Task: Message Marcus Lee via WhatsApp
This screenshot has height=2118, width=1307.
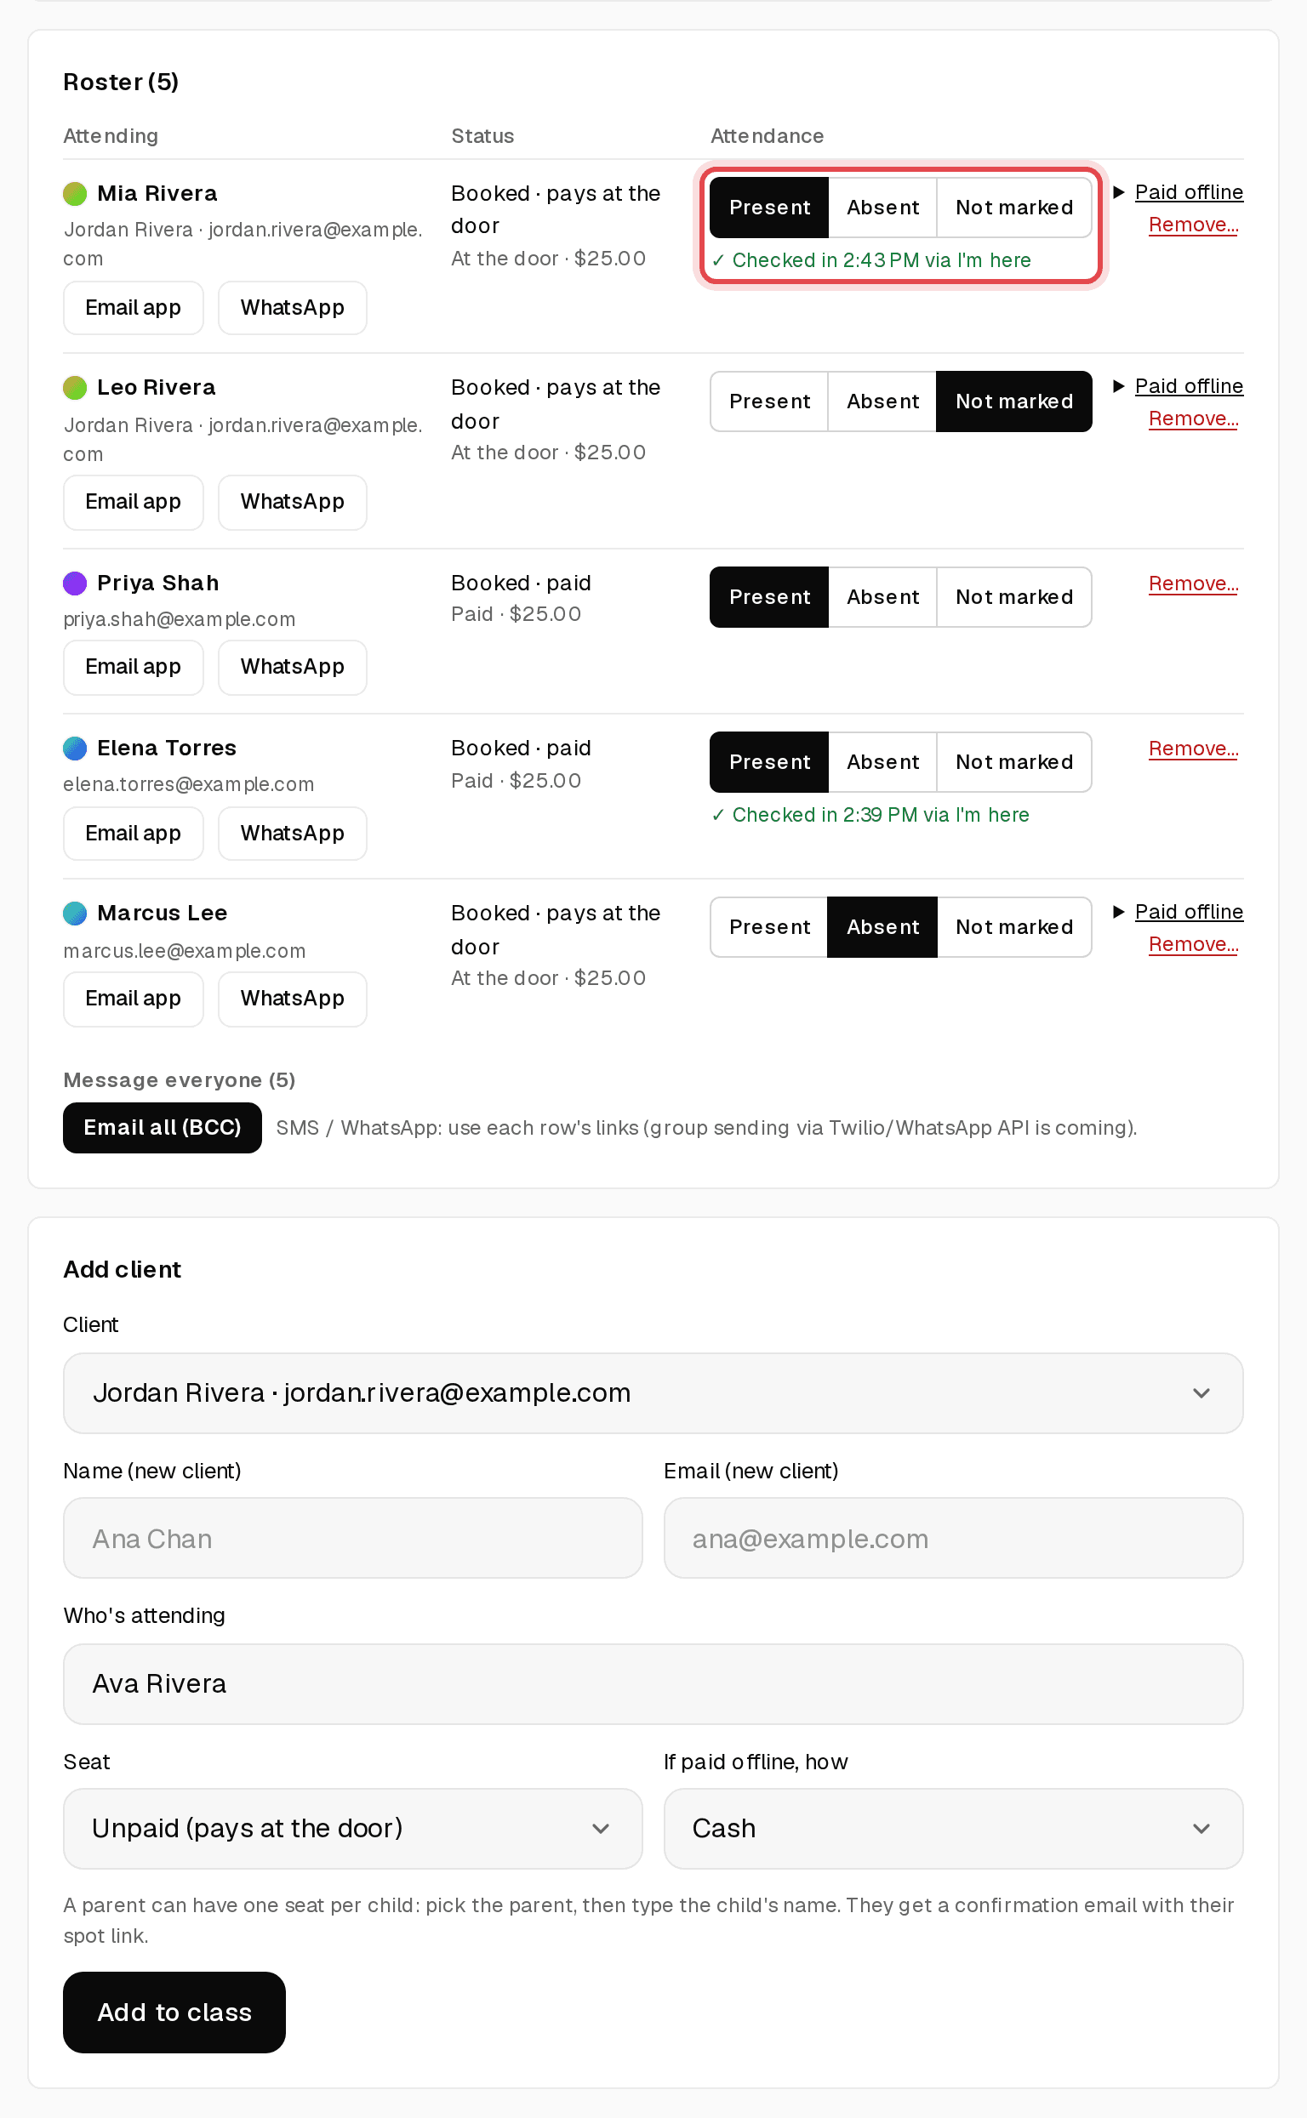Action: (x=292, y=999)
